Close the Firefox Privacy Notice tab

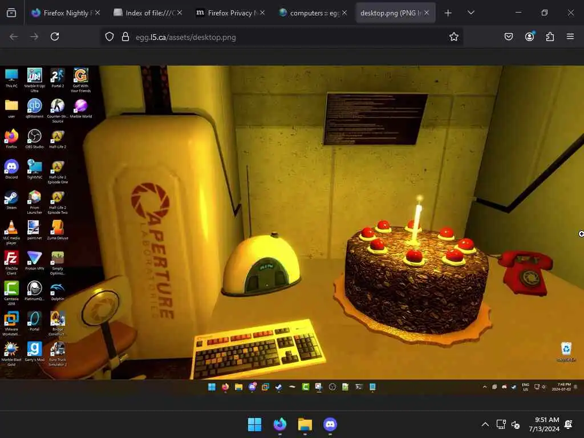[262, 13]
